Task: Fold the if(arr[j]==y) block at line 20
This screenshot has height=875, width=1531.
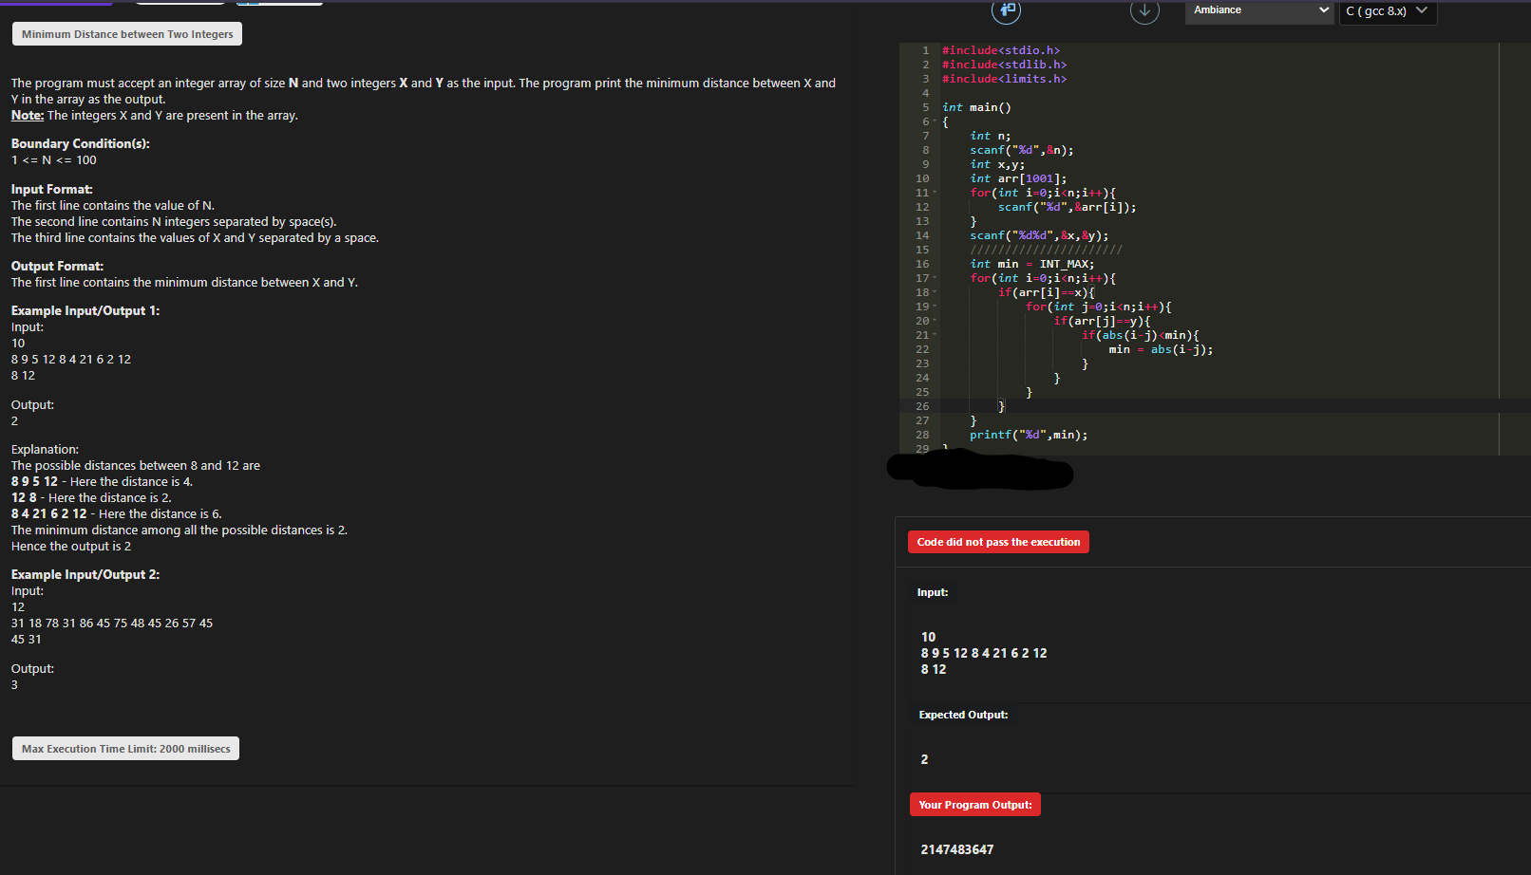Action: [x=936, y=321]
